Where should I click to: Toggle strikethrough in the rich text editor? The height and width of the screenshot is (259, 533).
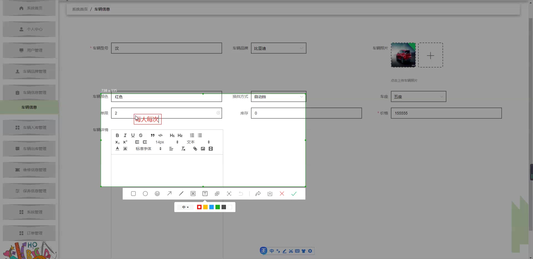tap(141, 135)
